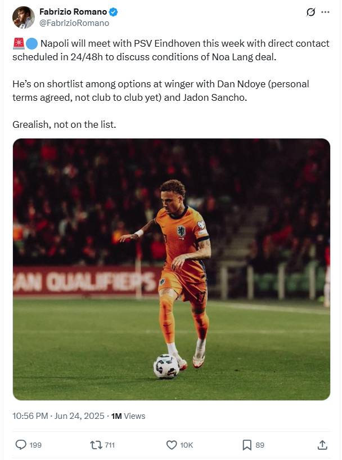Click the repost arrows icon
The image size is (342, 460).
96,445
